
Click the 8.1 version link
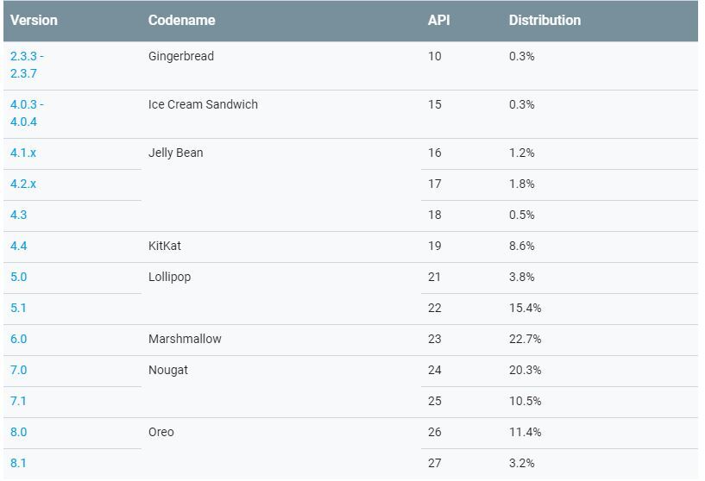[x=19, y=463]
